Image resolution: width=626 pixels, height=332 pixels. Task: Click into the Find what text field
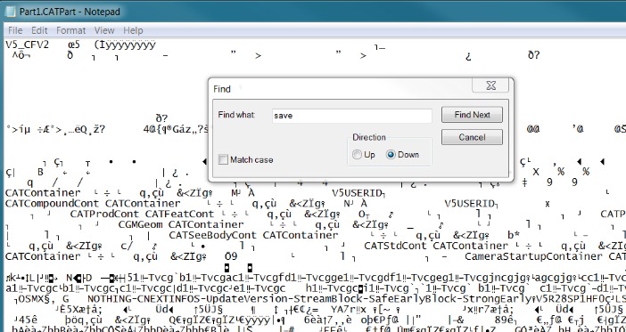(x=351, y=116)
